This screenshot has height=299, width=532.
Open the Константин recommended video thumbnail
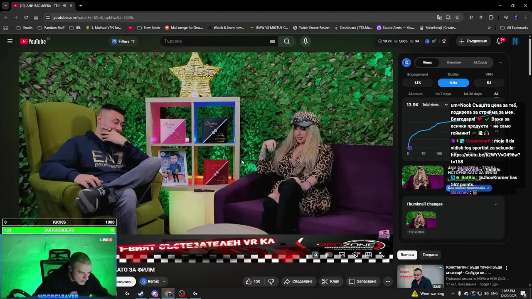(420, 277)
